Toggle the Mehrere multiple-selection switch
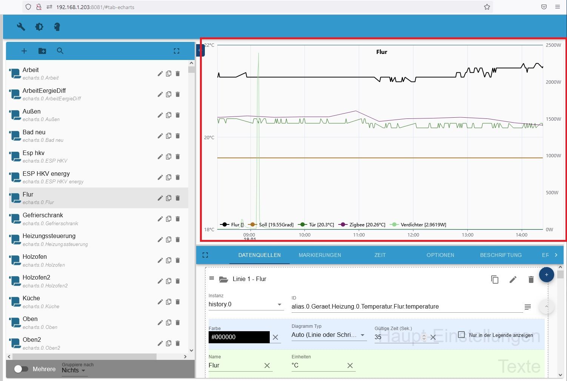This screenshot has height=381, width=567. point(21,369)
